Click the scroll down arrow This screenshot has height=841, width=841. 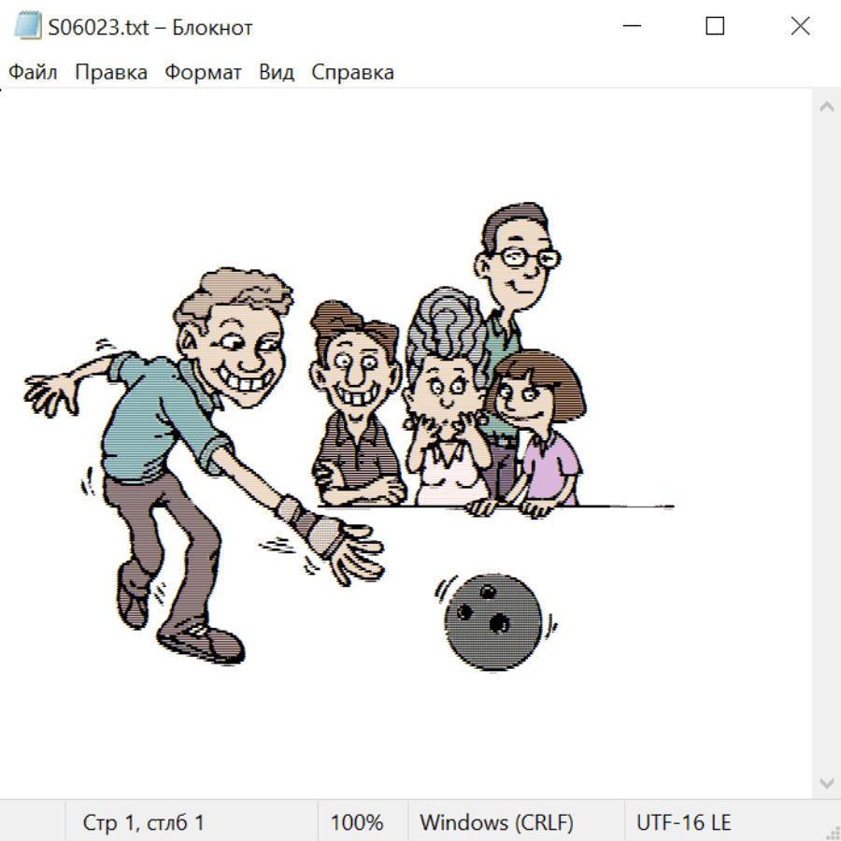[x=826, y=782]
